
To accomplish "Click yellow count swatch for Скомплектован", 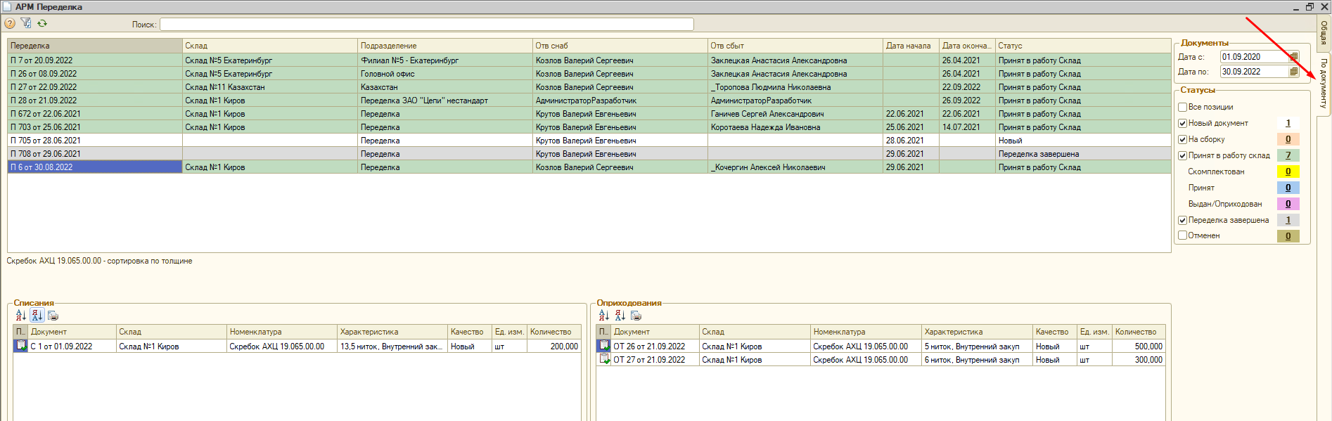I will [1288, 171].
